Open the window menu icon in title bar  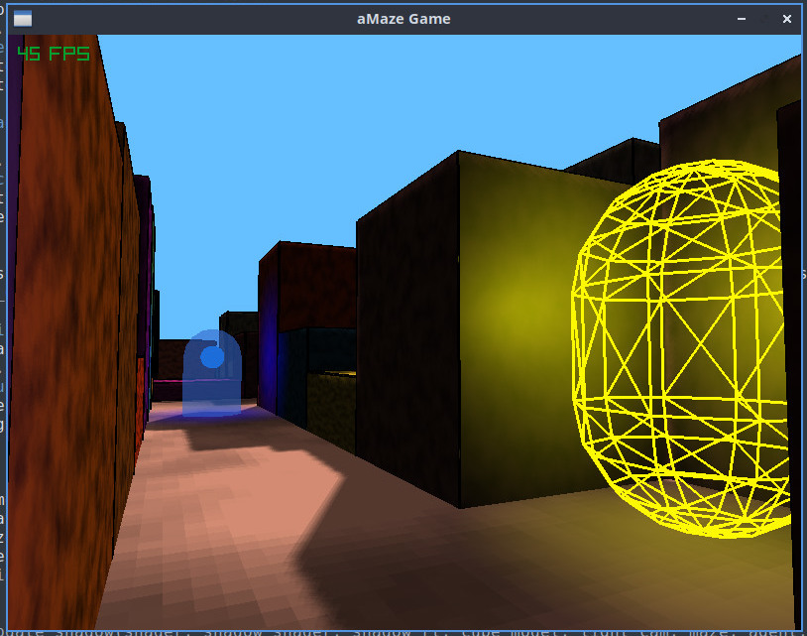coord(23,19)
